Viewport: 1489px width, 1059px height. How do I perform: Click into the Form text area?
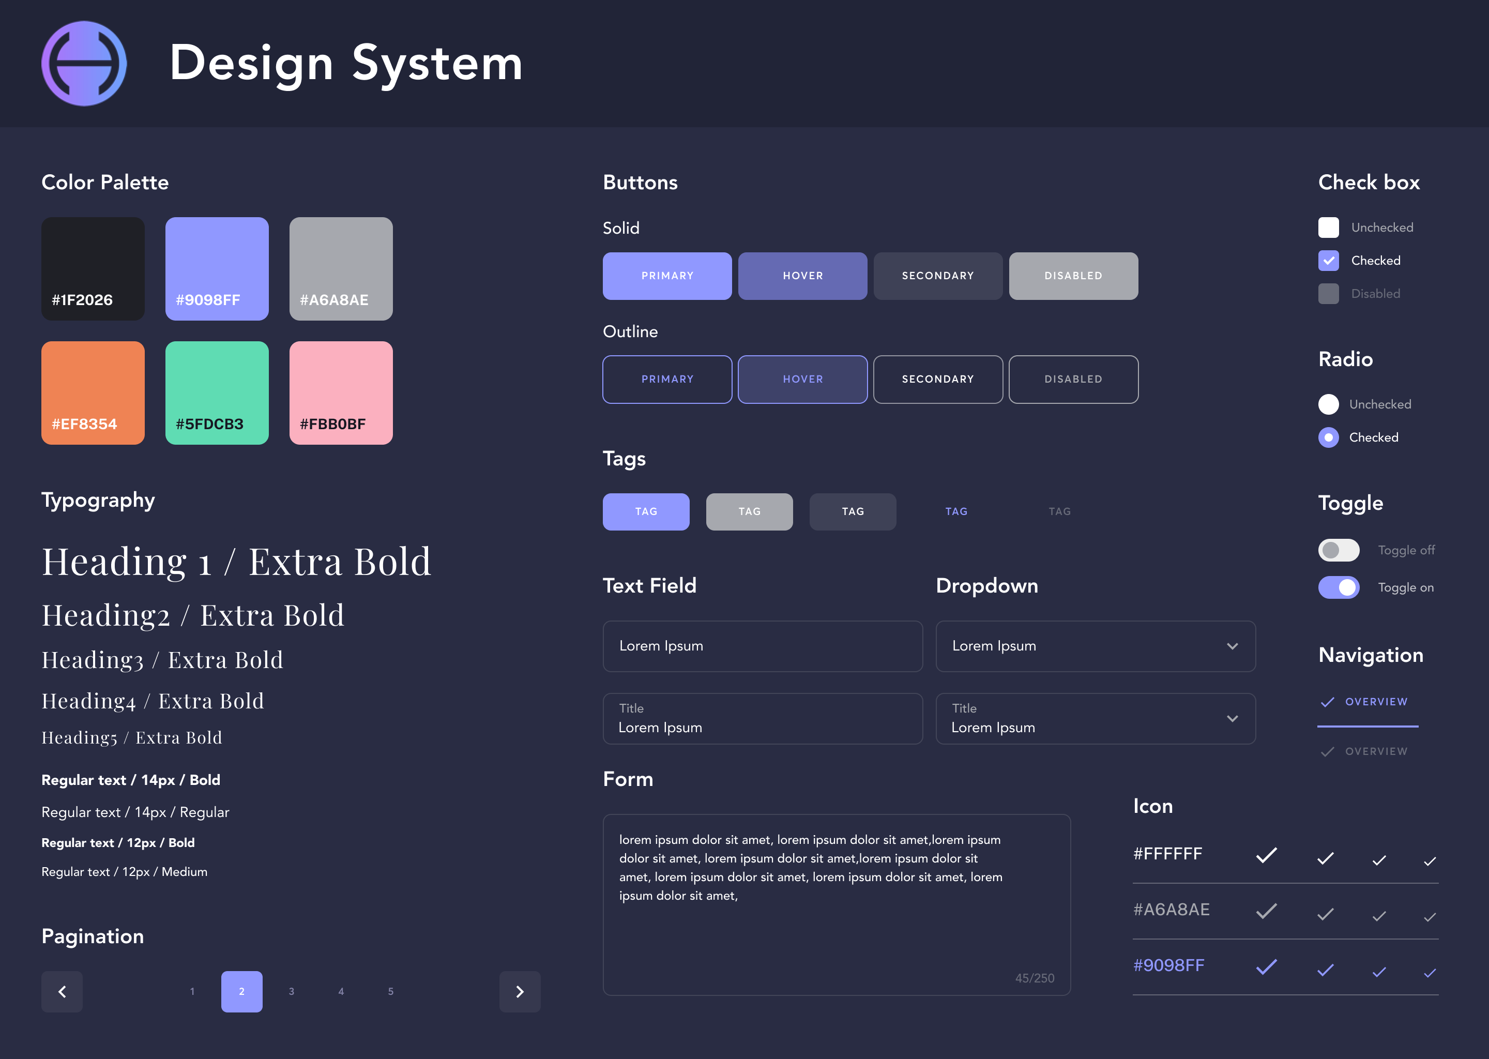pos(836,904)
